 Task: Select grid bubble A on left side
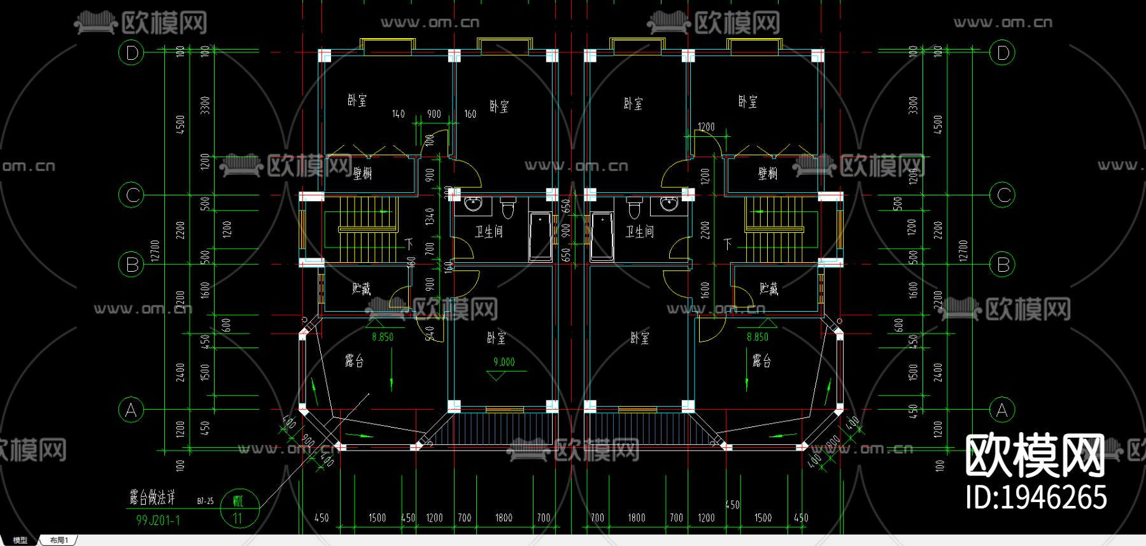[131, 410]
